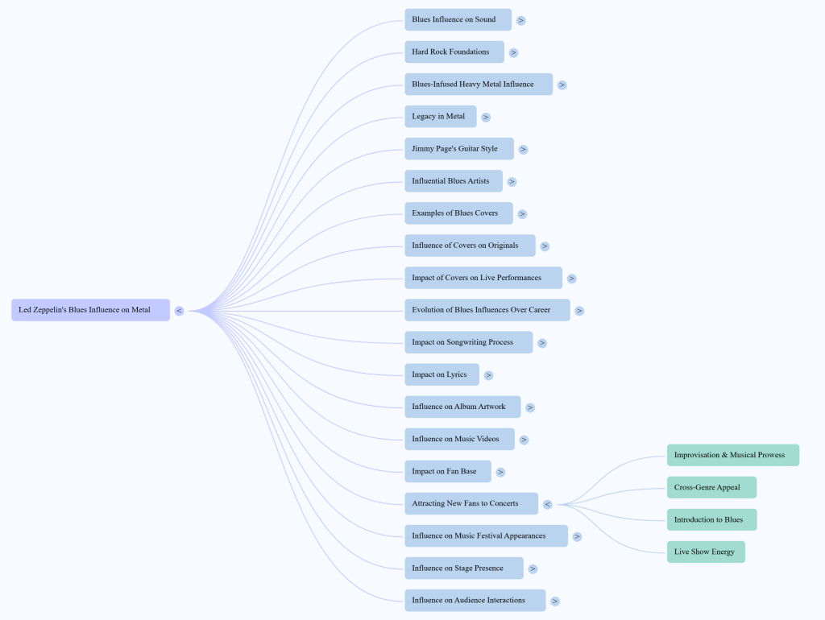This screenshot has width=825, height=620.
Task: Select the Live Show Energy leaf node
Action: coord(706,552)
